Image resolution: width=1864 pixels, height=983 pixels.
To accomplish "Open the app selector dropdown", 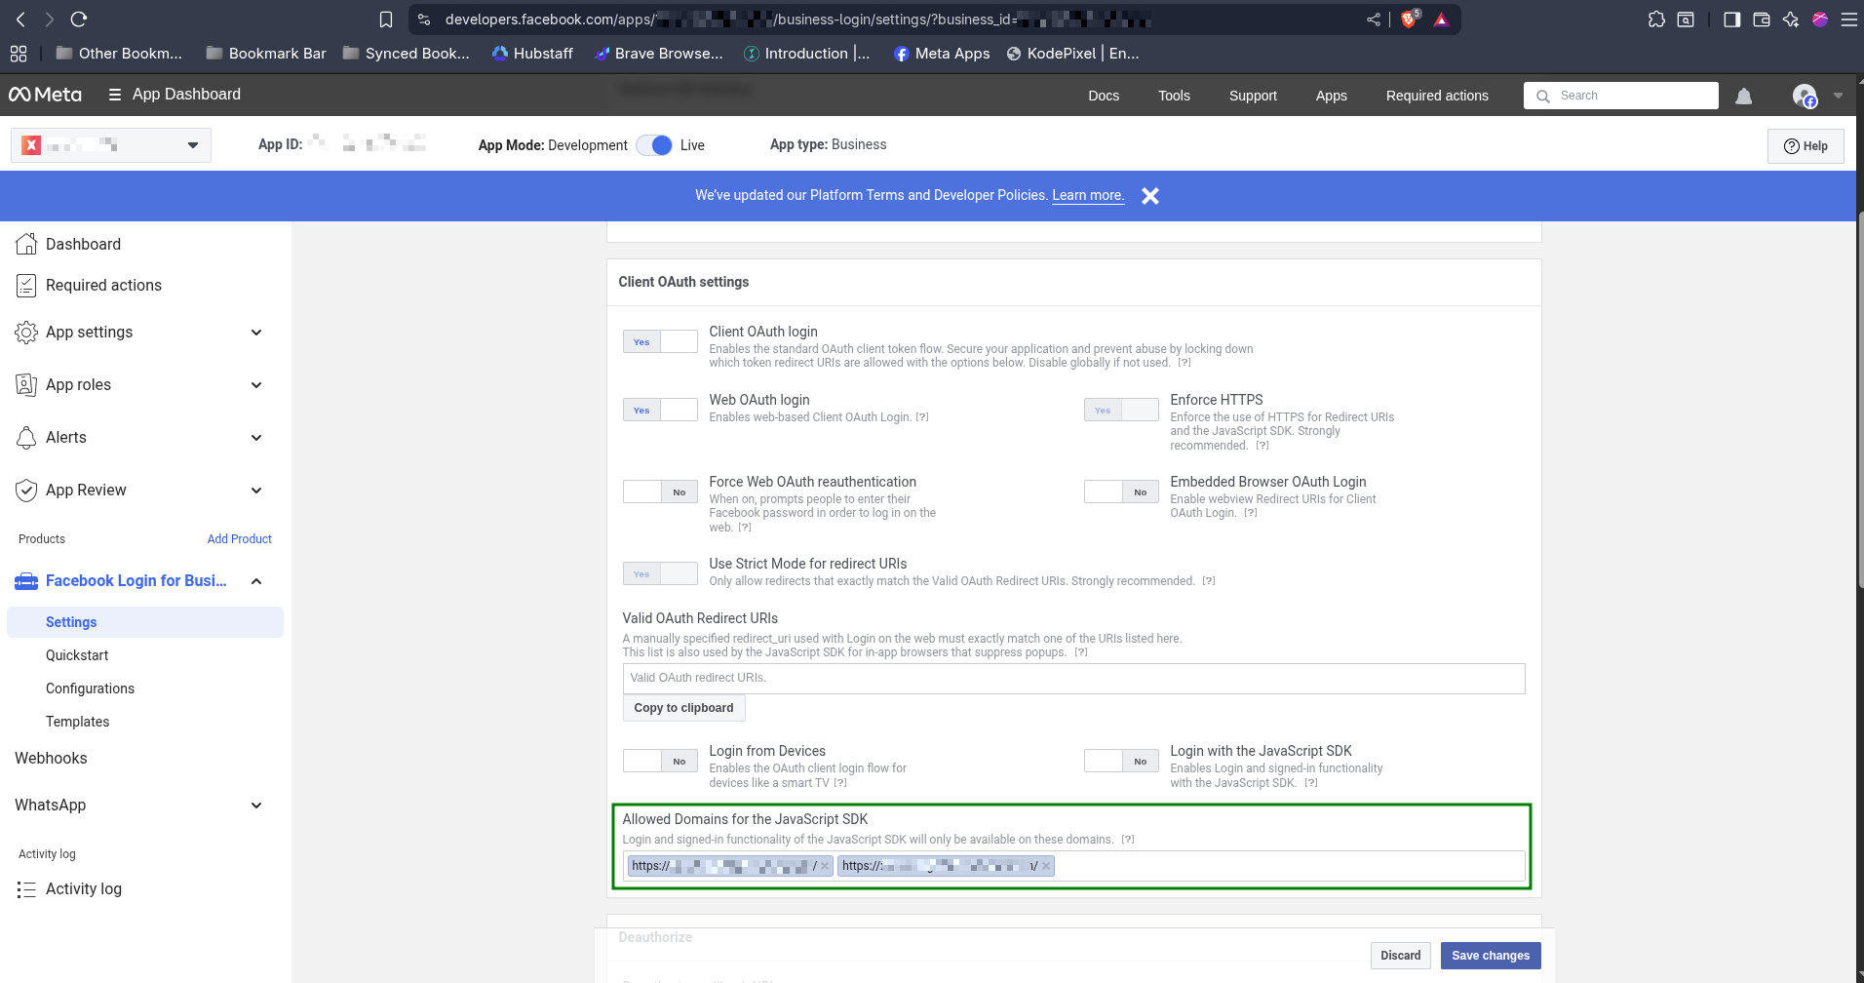I will [x=192, y=145].
